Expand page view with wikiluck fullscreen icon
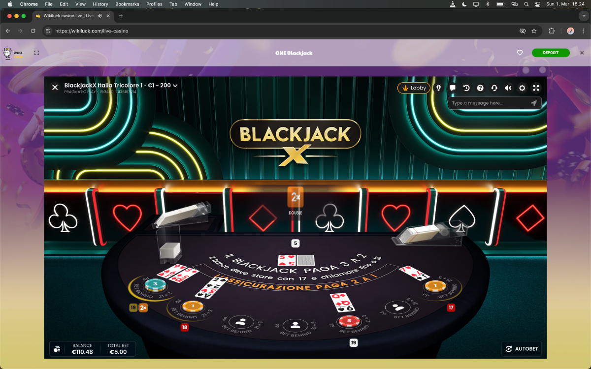The height and width of the screenshot is (369, 591). tap(36, 53)
